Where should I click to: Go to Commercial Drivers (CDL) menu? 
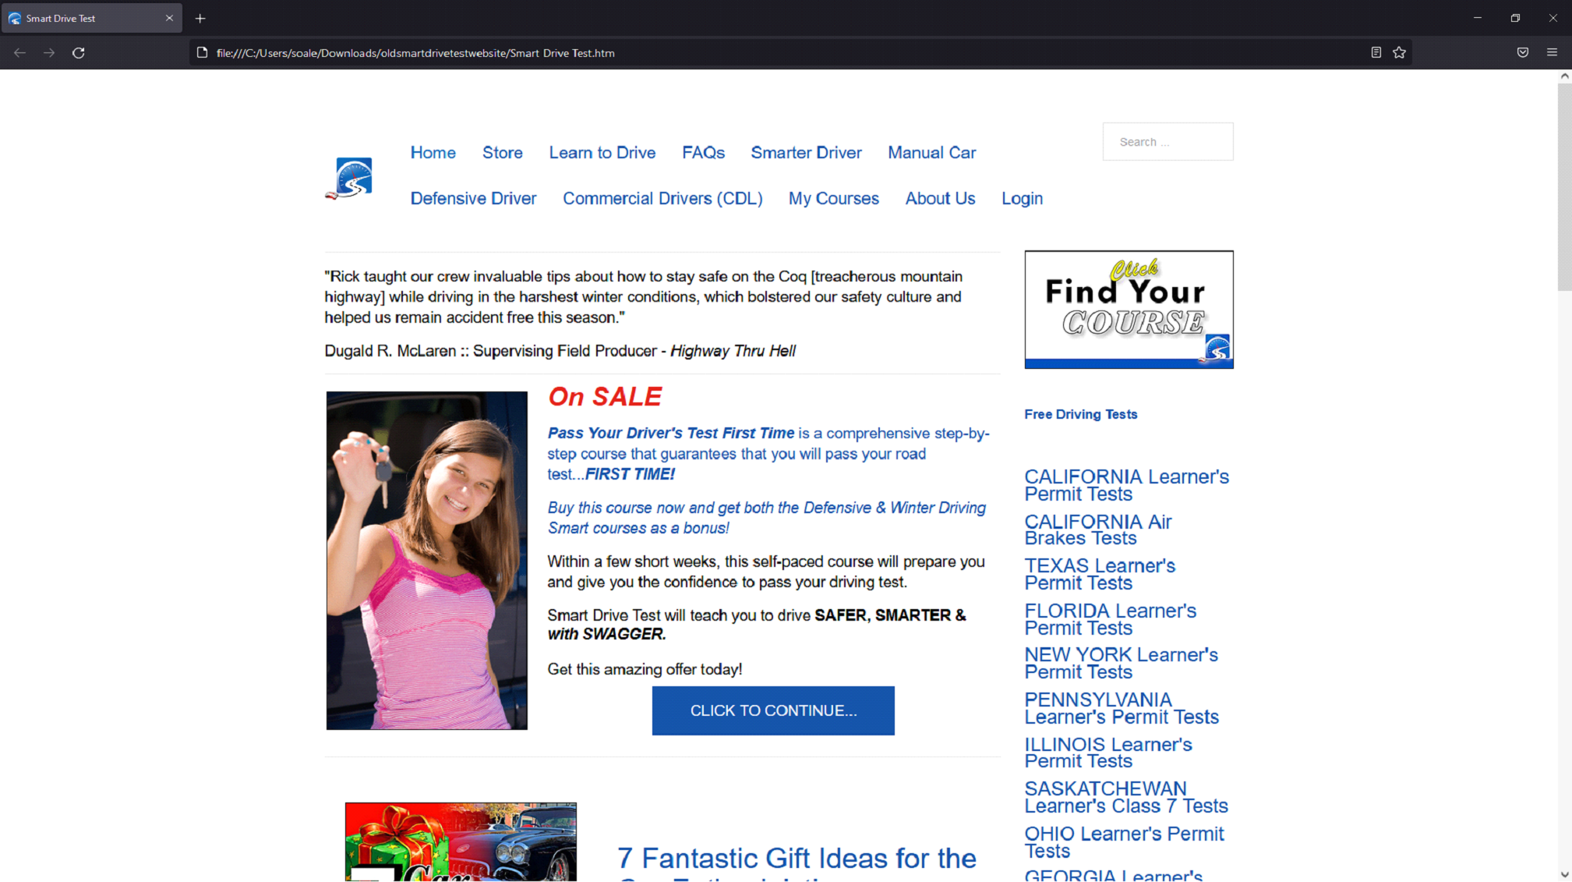[x=662, y=199]
